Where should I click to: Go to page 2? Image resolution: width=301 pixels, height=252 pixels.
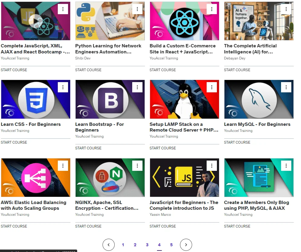[x=135, y=245]
